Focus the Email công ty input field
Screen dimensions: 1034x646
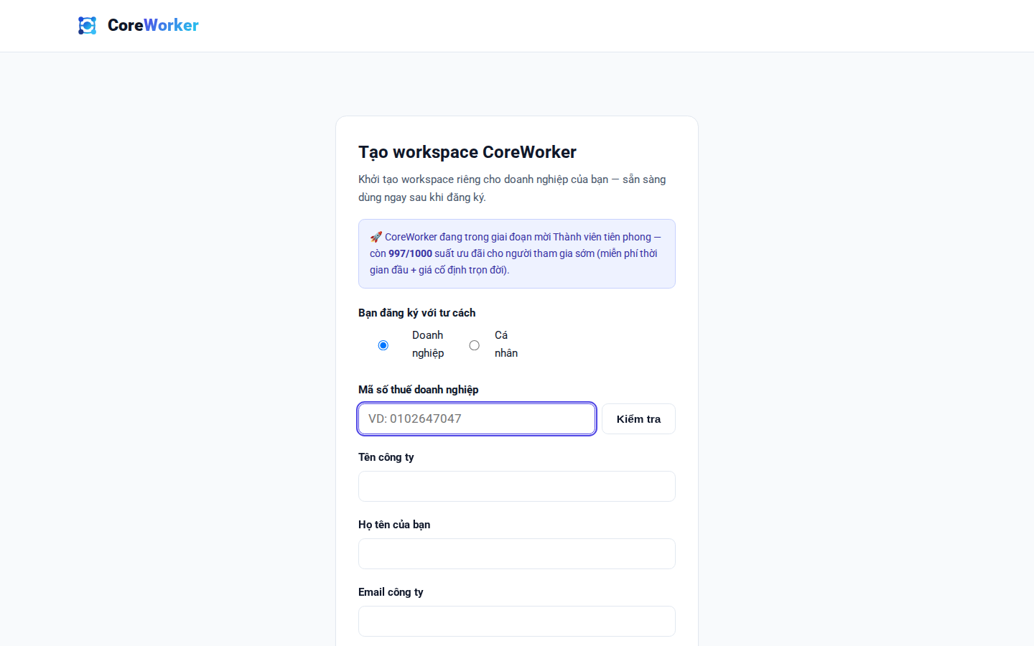click(517, 621)
